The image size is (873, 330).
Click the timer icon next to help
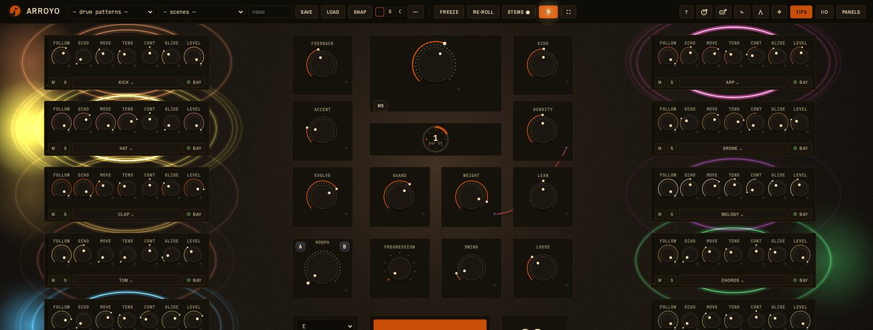pos(704,12)
